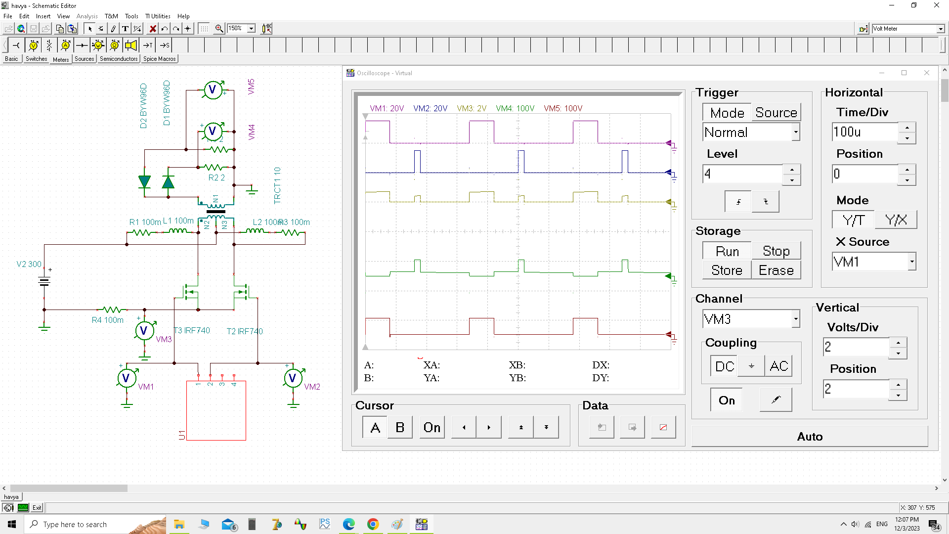
Task: Open the Volt Meter dropdown at top right
Action: click(x=940, y=29)
